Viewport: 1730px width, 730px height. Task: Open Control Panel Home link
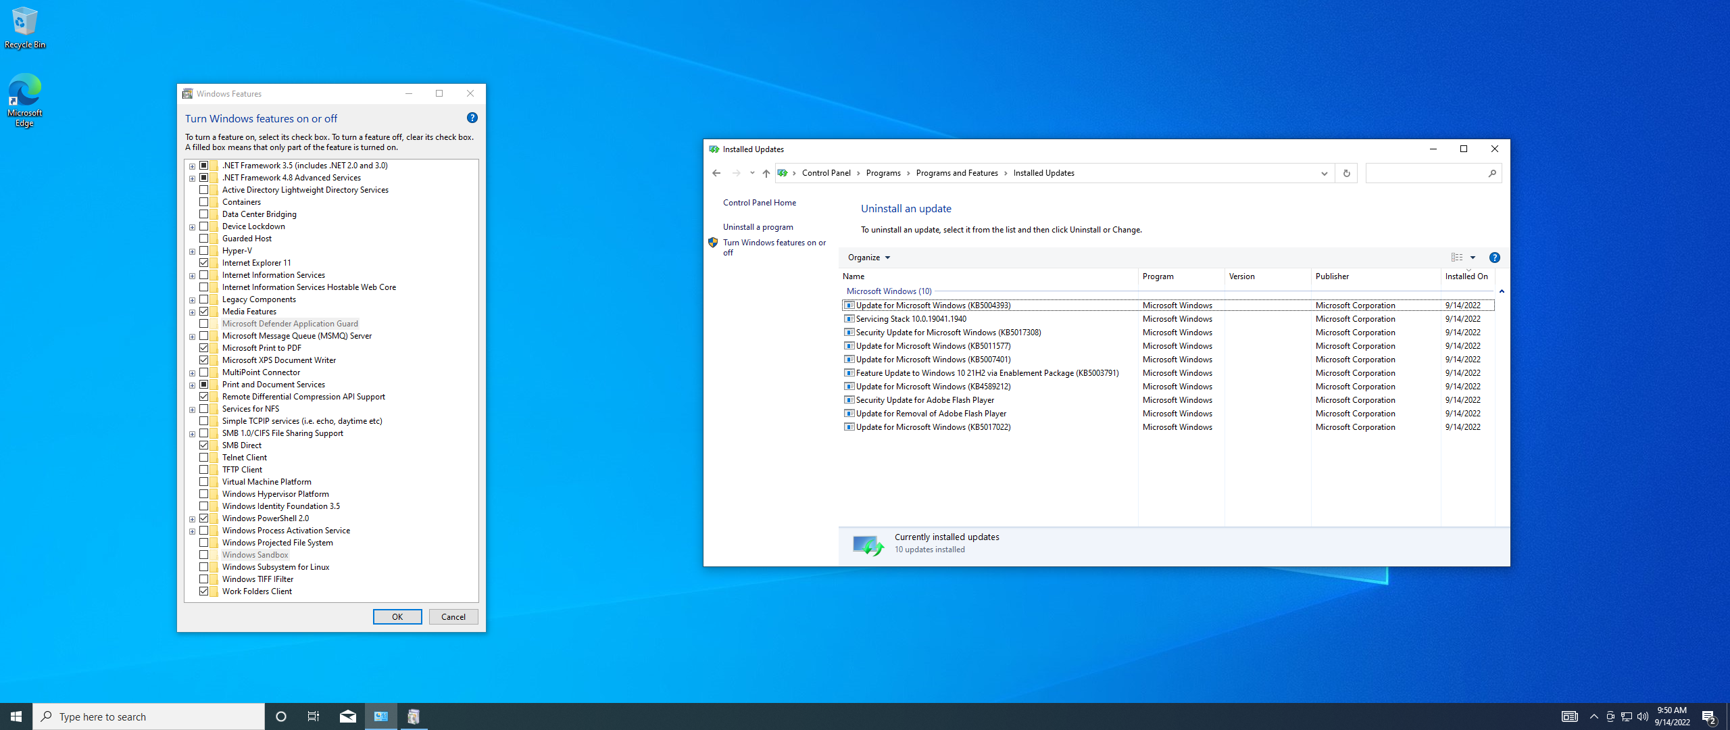(760, 203)
